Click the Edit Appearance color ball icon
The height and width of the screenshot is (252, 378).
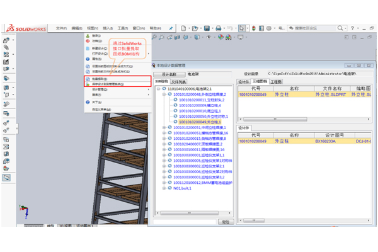click(220, 37)
